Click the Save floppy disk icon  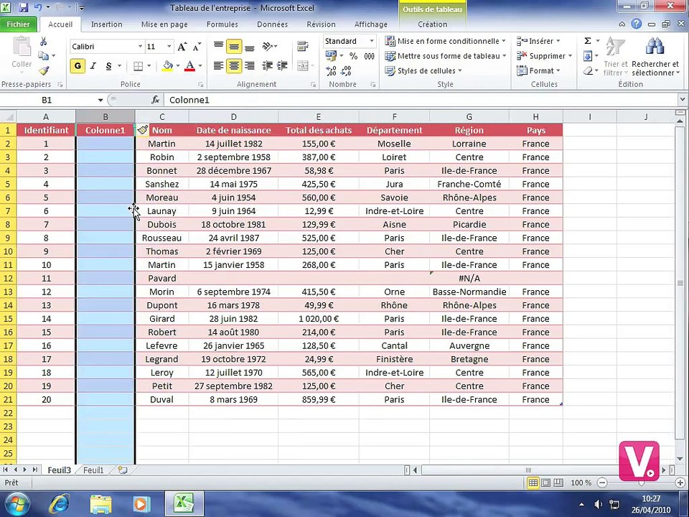coord(23,7)
